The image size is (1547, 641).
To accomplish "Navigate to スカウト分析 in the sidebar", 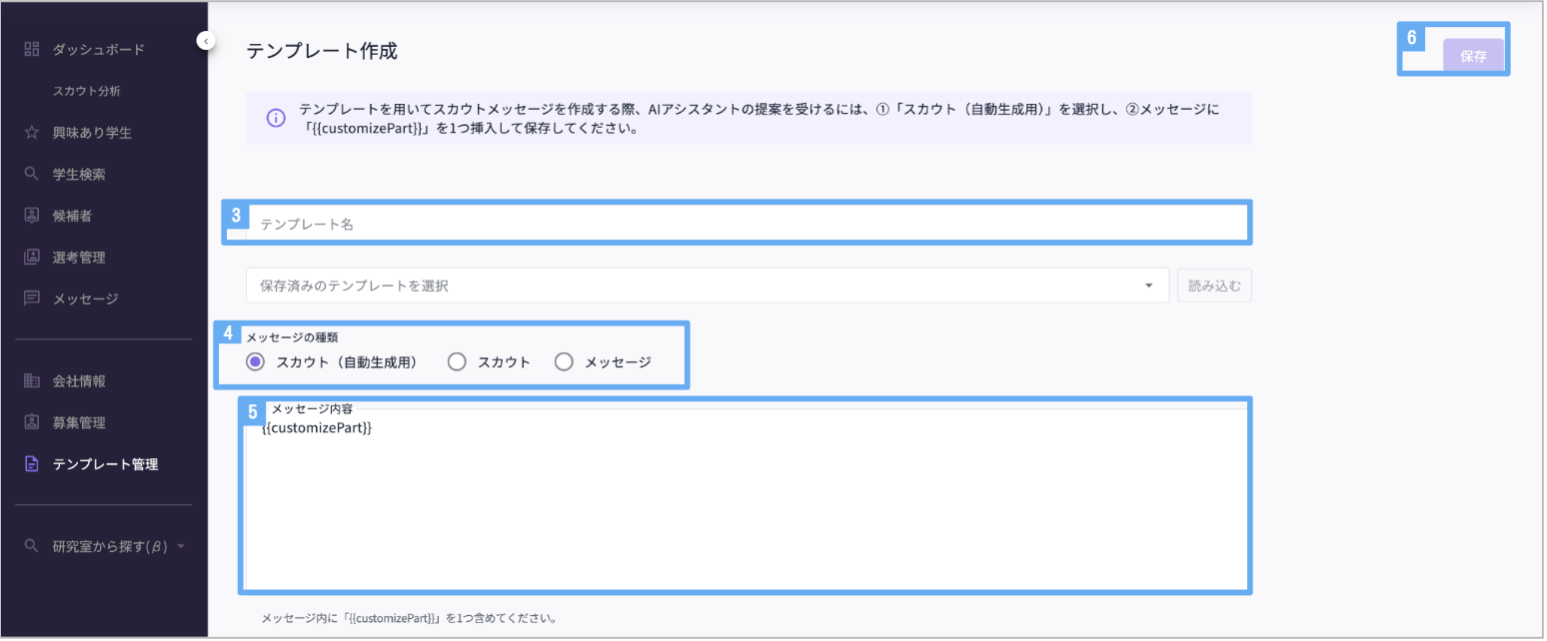I will (x=88, y=90).
